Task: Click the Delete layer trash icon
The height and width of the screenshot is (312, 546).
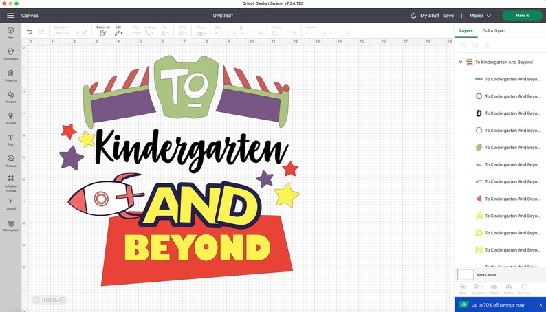Action: pos(488,45)
